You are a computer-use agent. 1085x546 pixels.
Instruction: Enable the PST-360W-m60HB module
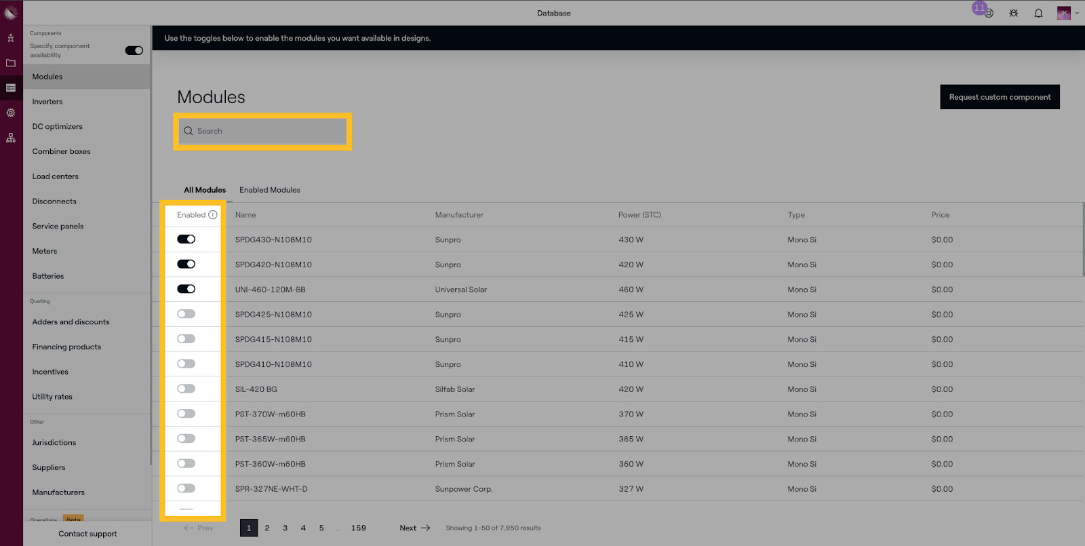(x=186, y=463)
